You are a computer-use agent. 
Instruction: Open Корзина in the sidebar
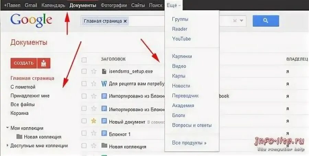pyautogui.click(x=19, y=113)
